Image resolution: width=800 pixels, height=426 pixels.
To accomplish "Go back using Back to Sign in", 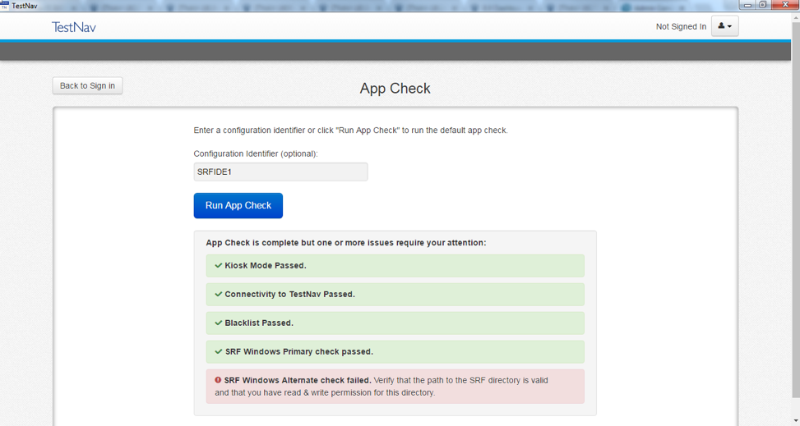I will [x=87, y=85].
